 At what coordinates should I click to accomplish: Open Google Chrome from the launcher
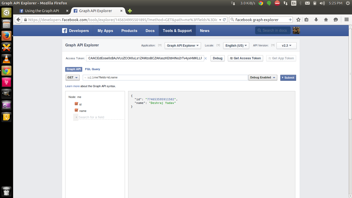pos(6,71)
